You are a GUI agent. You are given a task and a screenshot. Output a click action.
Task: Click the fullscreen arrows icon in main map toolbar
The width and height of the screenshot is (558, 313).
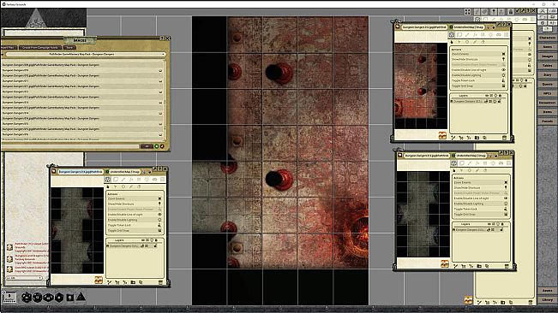[x=468, y=12]
